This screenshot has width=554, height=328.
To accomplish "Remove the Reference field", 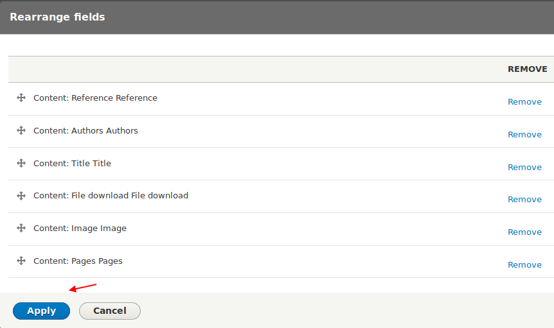I will pyautogui.click(x=524, y=102).
